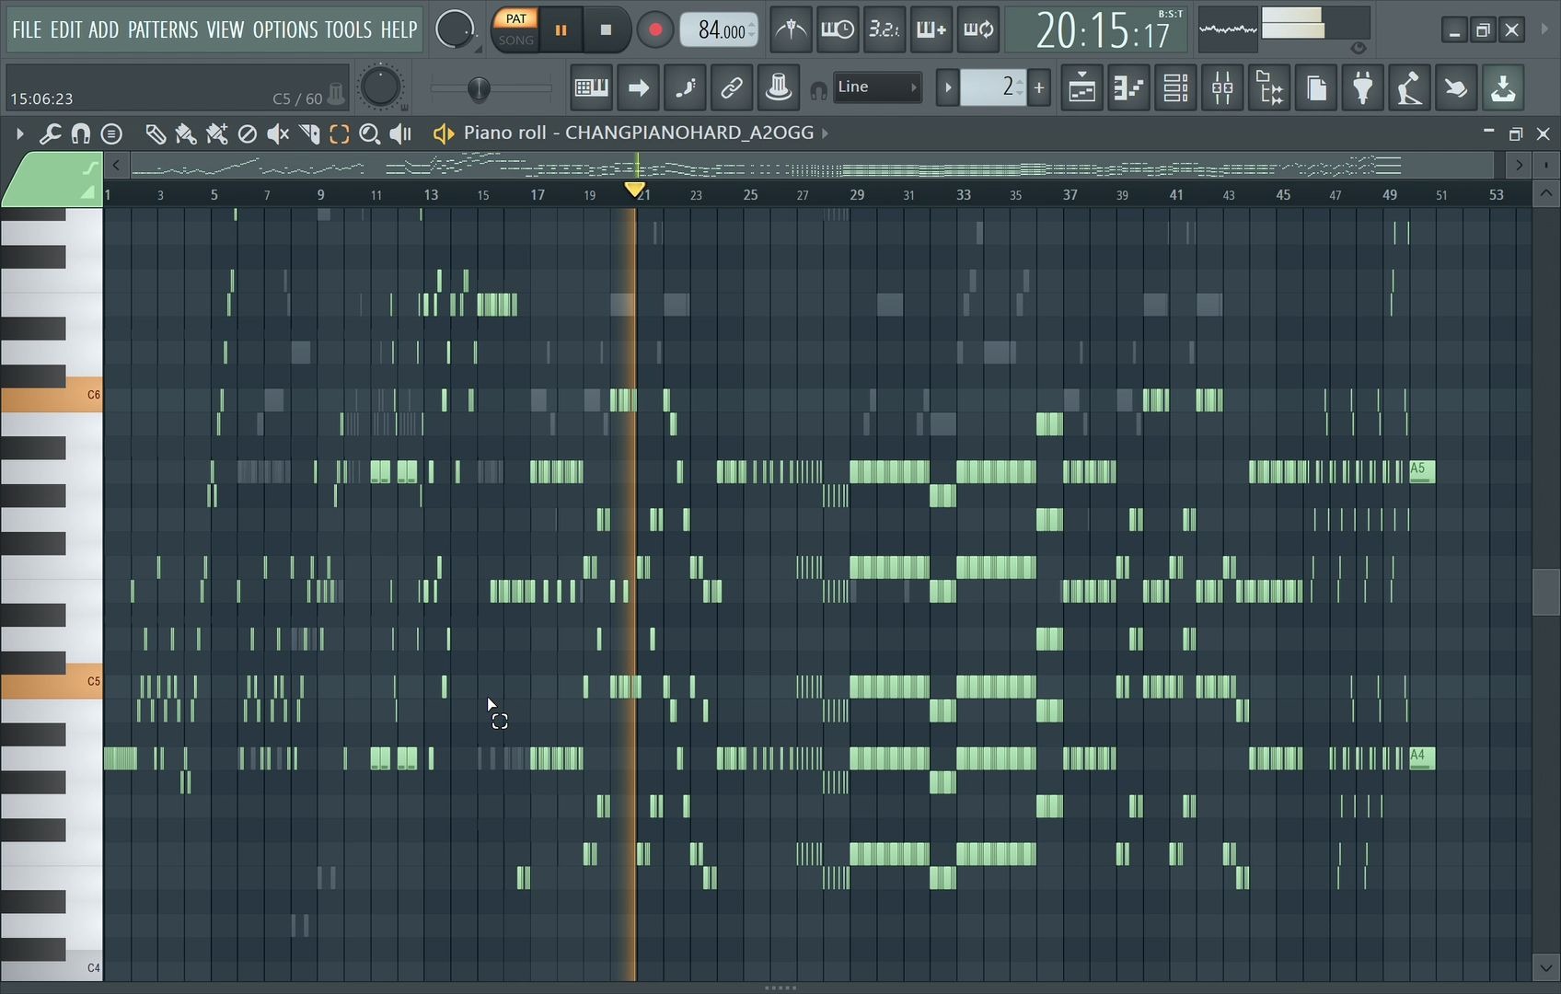Toggle loop recording icon
The width and height of the screenshot is (1561, 994).
(977, 29)
